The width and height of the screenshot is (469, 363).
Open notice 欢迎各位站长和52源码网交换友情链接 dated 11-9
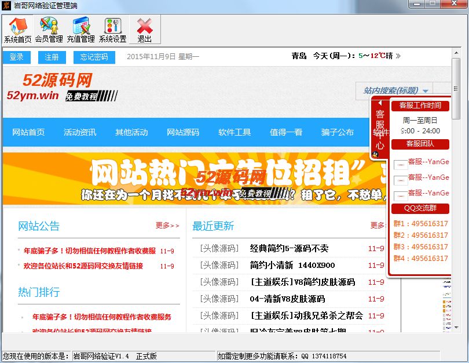click(x=83, y=266)
